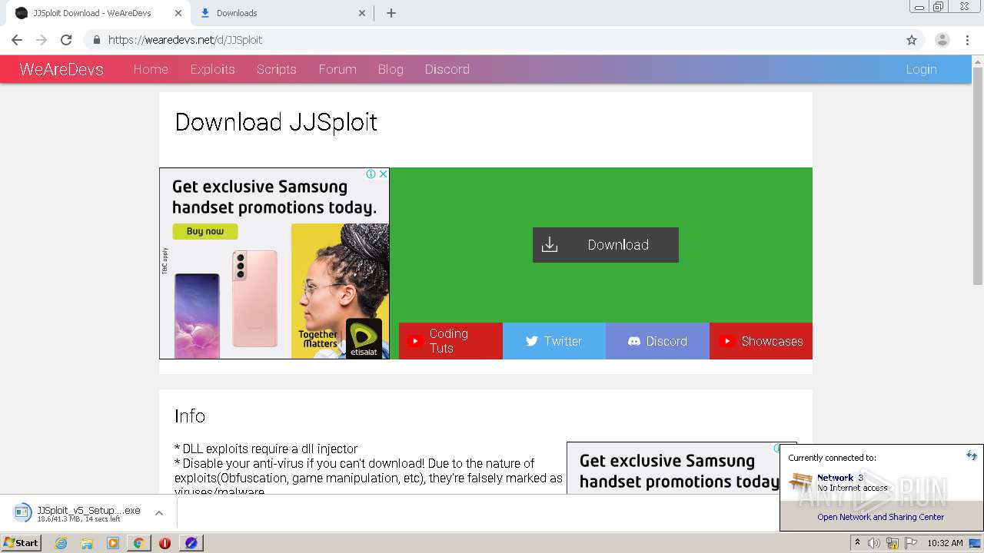Bookmark page with the star icon
This screenshot has height=553, width=984.
912,40
